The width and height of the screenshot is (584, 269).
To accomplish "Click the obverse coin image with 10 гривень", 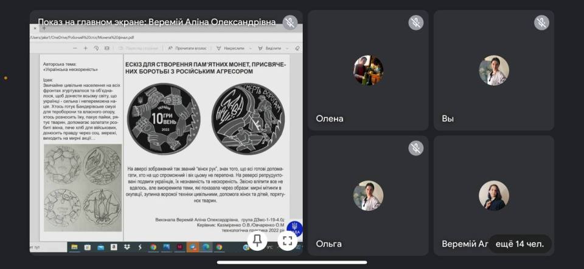I will [164, 119].
